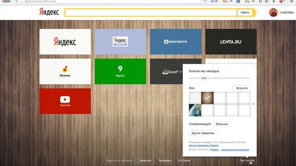The height and width of the screenshot is (166, 296).
Task: Open the browser hamburger menu
Action: pyautogui.click(x=291, y=1)
